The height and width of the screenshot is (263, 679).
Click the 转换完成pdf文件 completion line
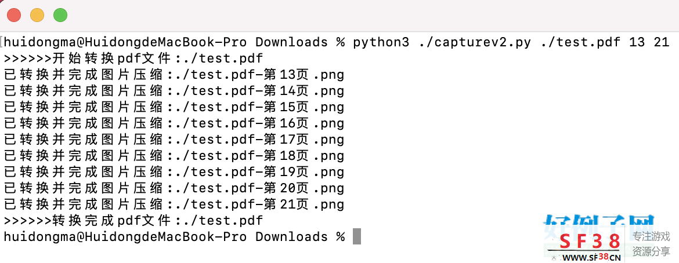(133, 221)
